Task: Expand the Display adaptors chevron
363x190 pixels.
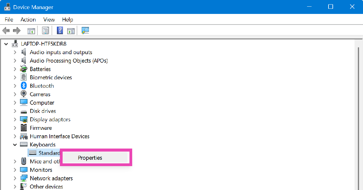Action: click(15, 120)
